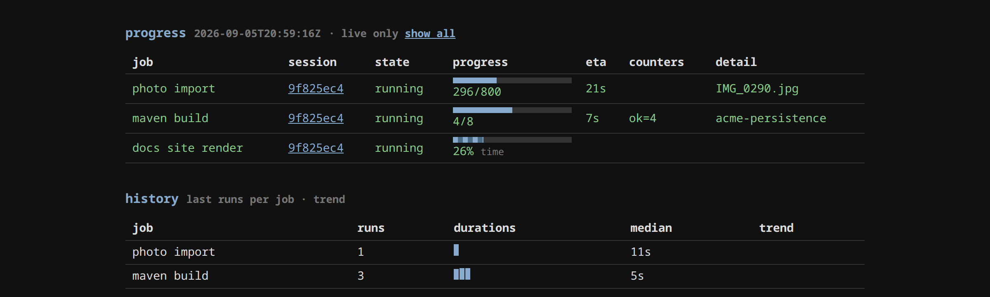Click the 'ok=4' counter
The image size is (990, 297).
click(643, 118)
